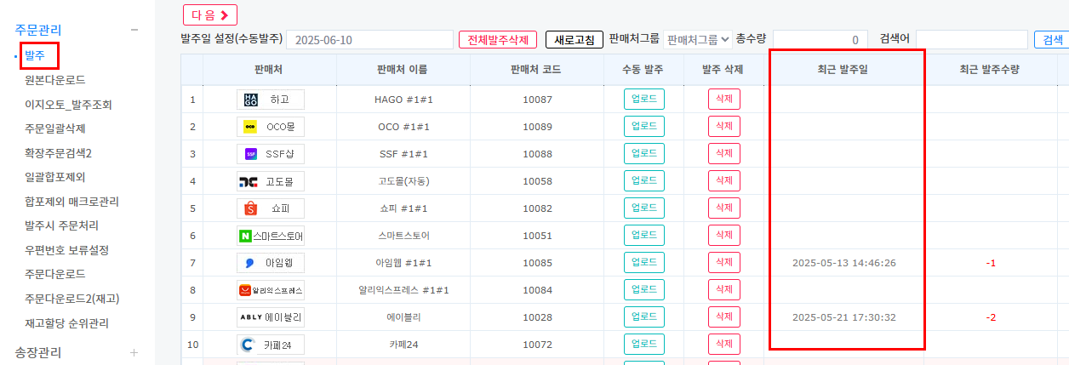Click the 새로고침 refresh button
Viewport: 1069px width, 365px height.
click(x=575, y=40)
